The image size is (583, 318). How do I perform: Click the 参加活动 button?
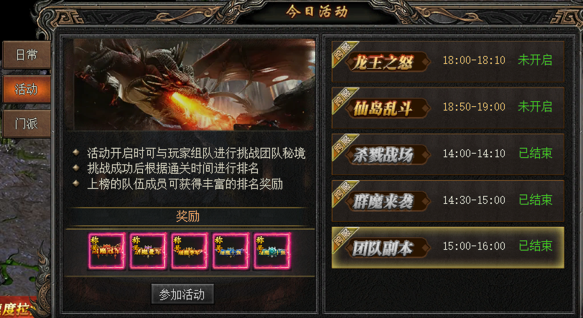[x=182, y=294]
